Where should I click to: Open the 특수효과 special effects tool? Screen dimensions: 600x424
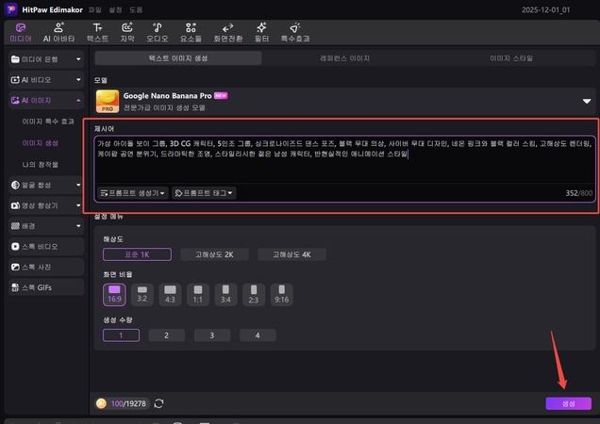[295, 32]
